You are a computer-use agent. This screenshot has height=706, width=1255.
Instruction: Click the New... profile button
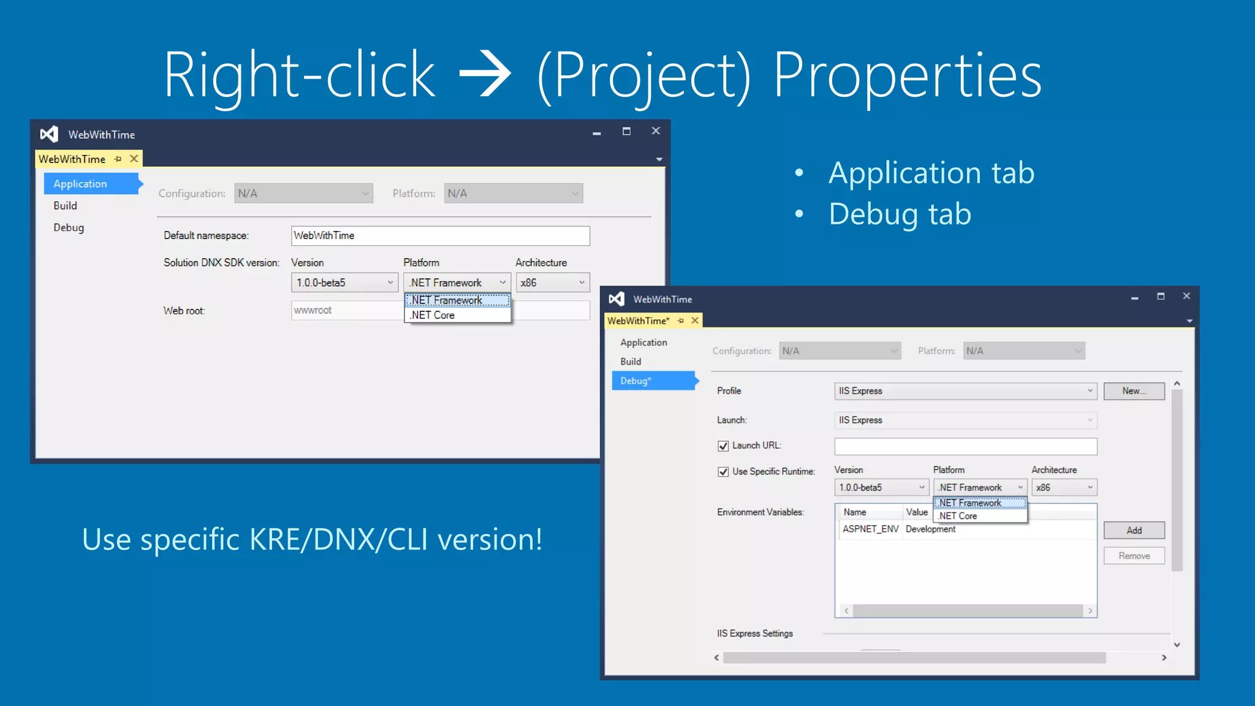click(1134, 391)
